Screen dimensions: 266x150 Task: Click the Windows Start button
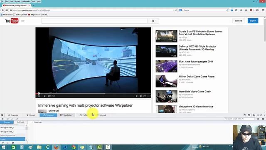(x=3, y=147)
